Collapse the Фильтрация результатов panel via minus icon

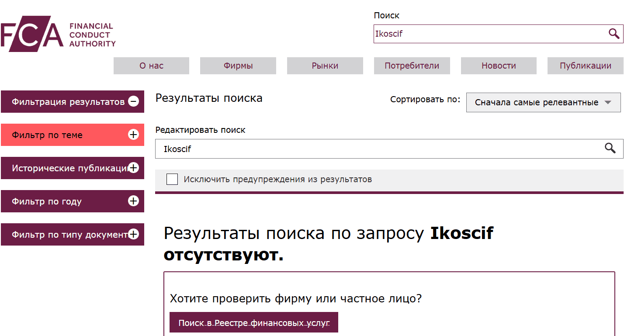pyautogui.click(x=133, y=101)
